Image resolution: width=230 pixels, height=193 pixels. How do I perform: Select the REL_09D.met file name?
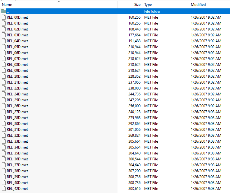[17, 71]
